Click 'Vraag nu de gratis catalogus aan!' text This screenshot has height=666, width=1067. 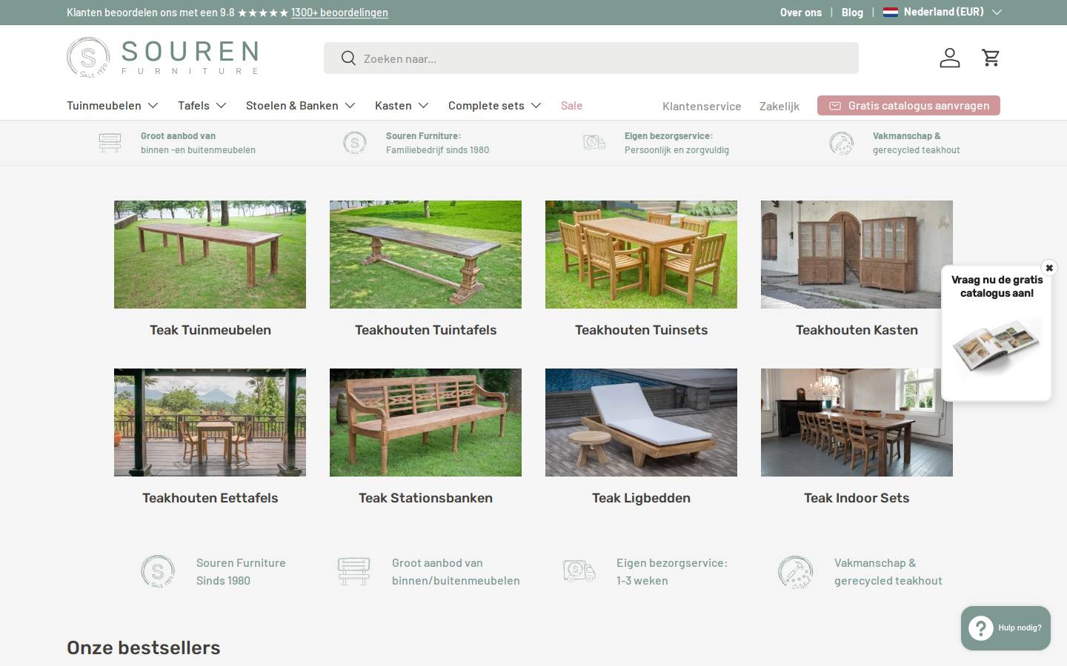pos(997,286)
